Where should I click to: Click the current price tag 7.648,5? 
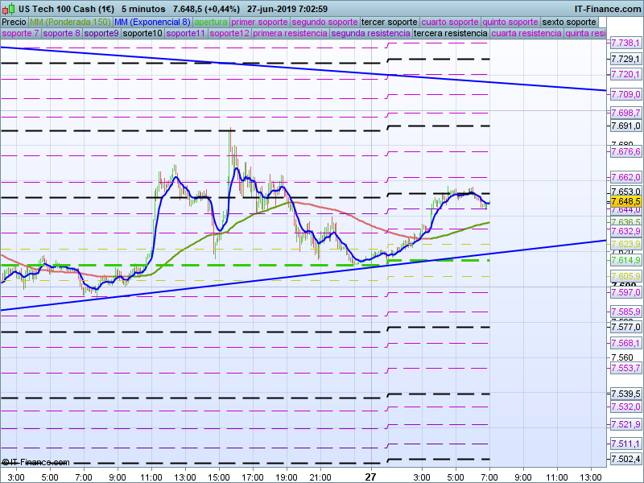(625, 201)
